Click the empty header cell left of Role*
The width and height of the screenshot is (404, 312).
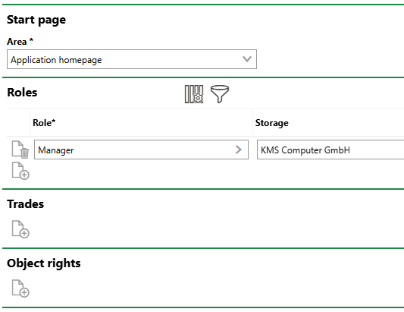(18, 122)
